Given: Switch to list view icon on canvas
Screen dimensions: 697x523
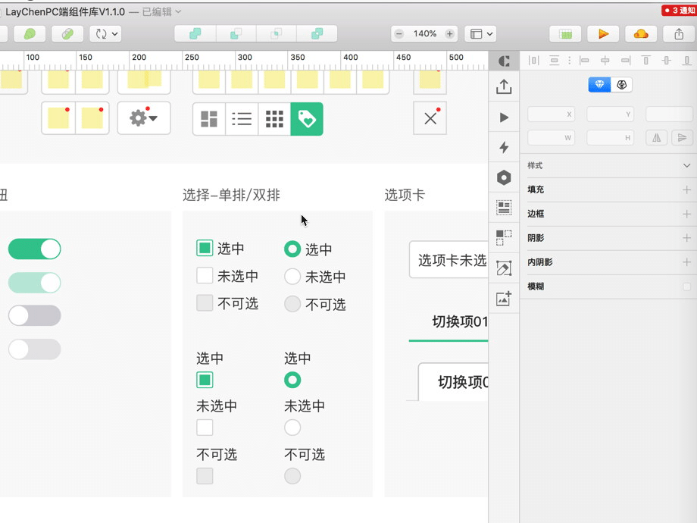Looking at the screenshot, I should [242, 119].
